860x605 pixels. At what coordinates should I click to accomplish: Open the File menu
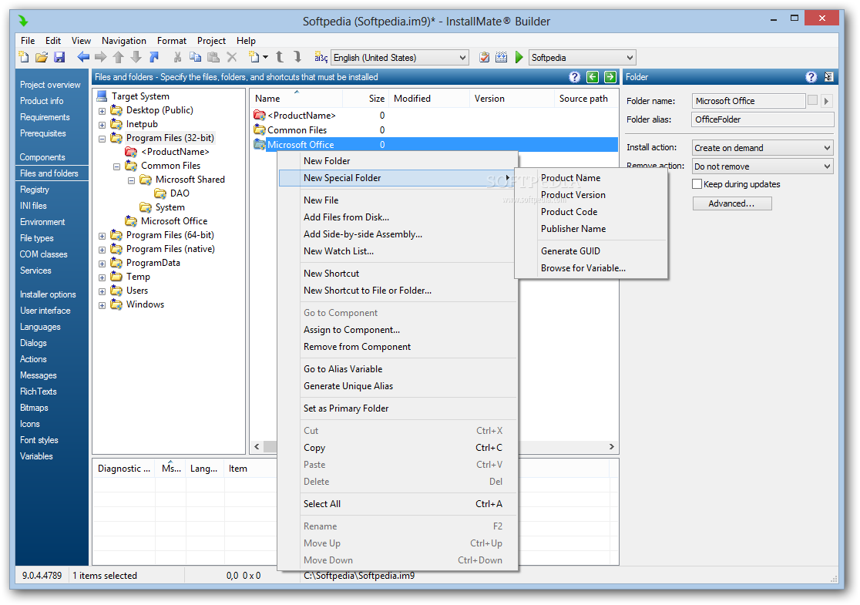pyautogui.click(x=28, y=41)
